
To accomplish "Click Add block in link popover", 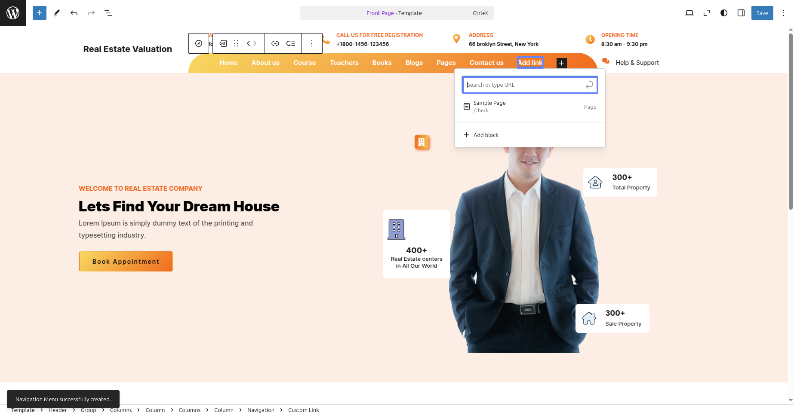I will [530, 135].
